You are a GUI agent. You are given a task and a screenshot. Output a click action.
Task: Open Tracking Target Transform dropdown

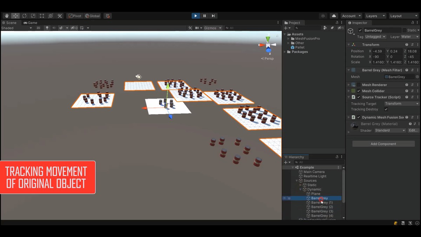(x=402, y=104)
